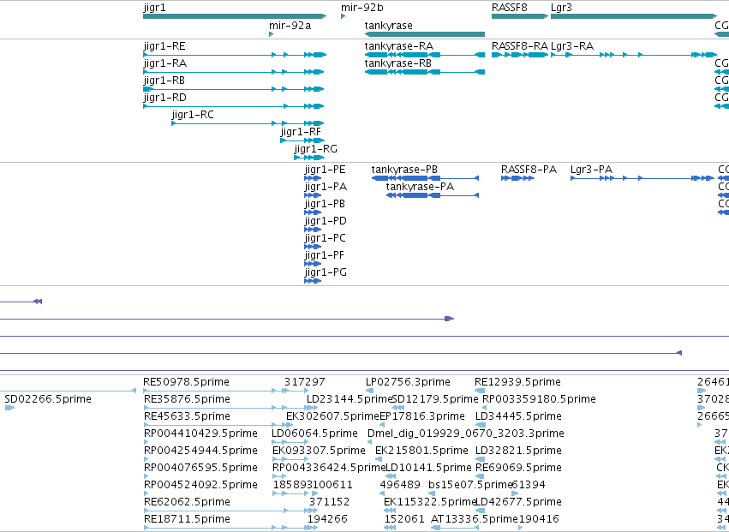Select transcript tankyrase-RA label

click(399, 46)
